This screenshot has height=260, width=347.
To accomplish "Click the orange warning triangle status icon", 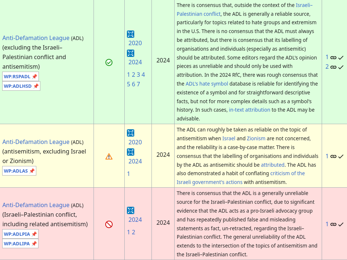I will 109,156.
